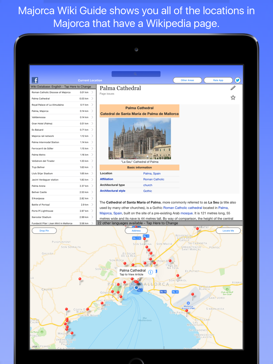Select Lluís Sitjar Stadium in the list
Viewport: 273px width, 364px height.
click(x=63, y=174)
